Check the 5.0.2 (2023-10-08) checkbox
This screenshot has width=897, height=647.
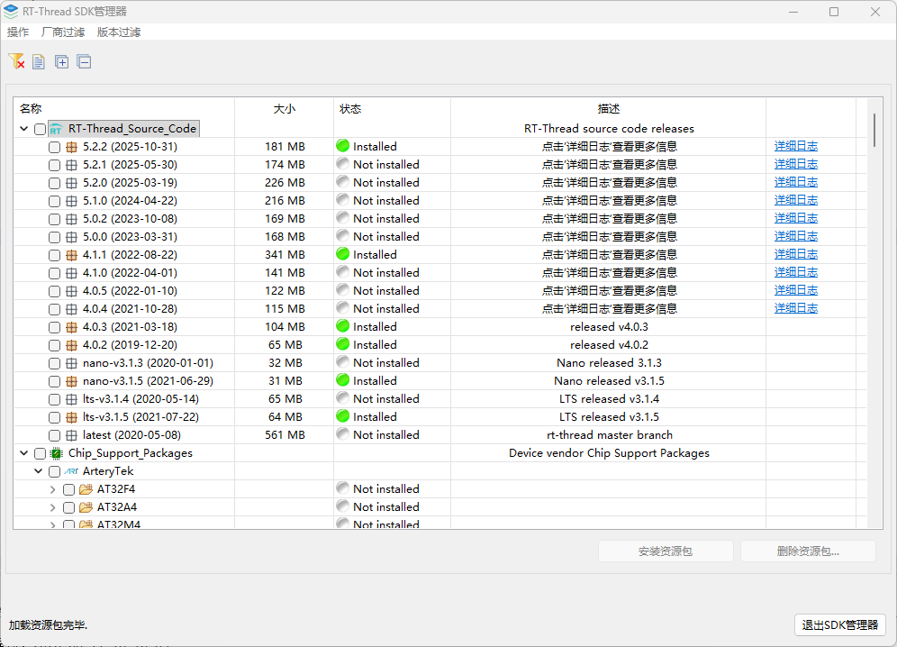(54, 219)
